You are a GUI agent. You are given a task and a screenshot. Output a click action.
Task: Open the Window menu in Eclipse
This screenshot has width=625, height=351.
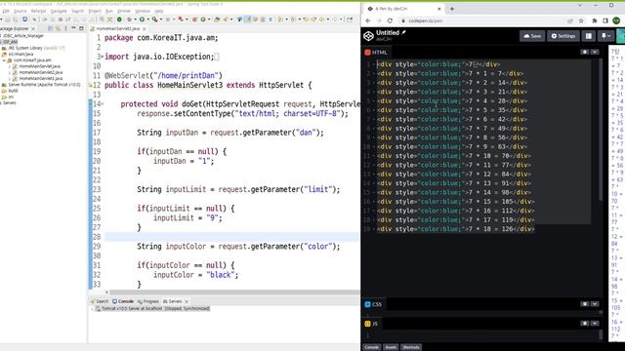[x=143, y=11]
